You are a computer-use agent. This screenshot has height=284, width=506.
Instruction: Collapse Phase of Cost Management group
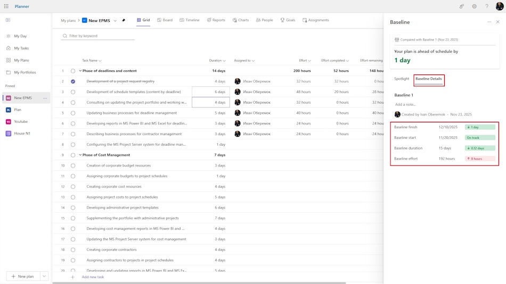(x=80, y=155)
